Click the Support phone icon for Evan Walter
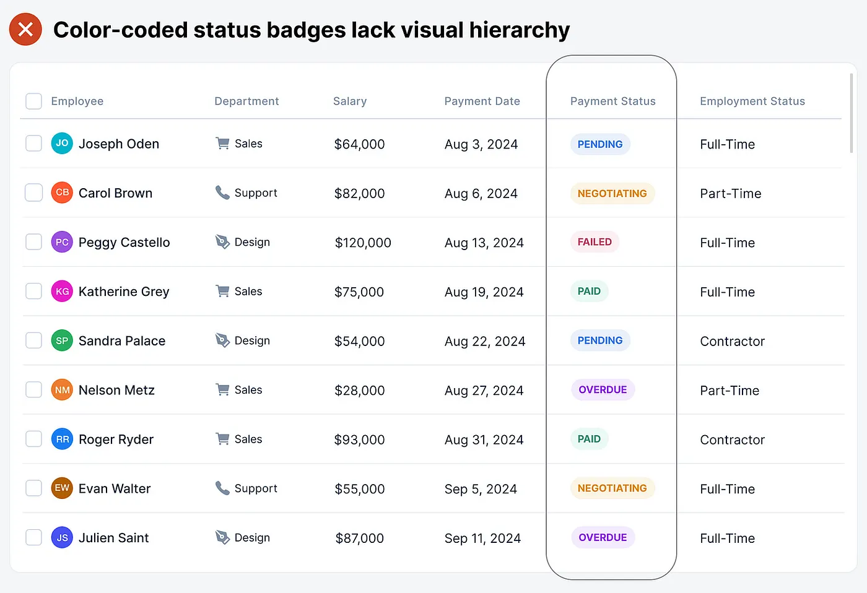The image size is (867, 593). point(222,488)
